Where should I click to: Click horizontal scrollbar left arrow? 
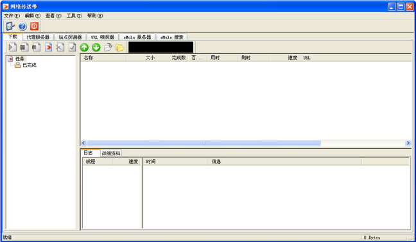(x=83, y=143)
